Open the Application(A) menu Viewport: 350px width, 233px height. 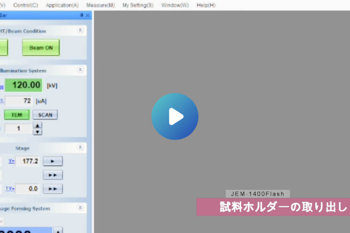[62, 5]
